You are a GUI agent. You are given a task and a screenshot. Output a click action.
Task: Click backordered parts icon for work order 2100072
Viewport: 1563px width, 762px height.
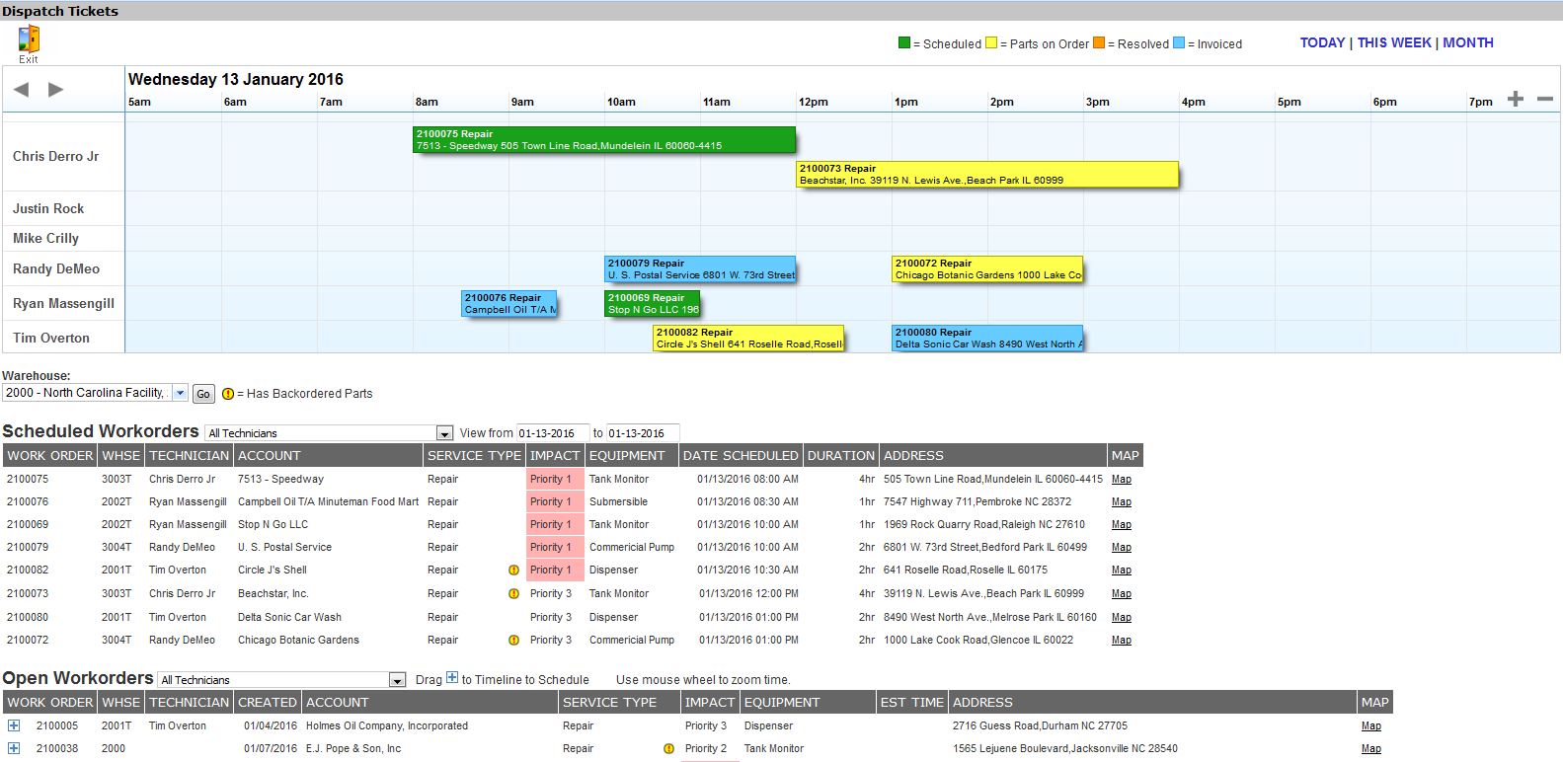click(513, 641)
